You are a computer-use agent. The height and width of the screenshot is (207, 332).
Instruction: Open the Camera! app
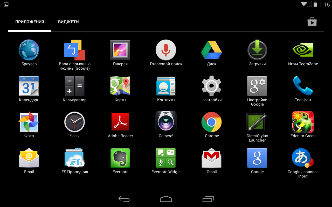[166, 122]
